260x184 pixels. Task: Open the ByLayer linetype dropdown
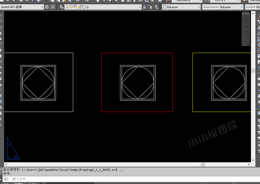pos(241,7)
